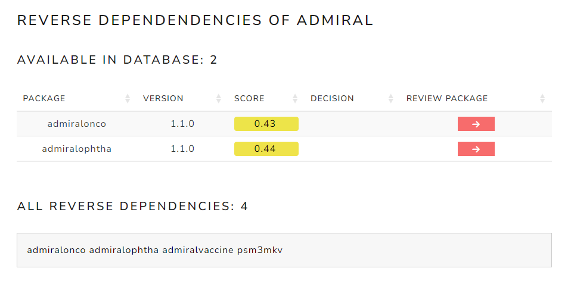
Task: Click the REVIEW PACKAGE header text
Action: pyautogui.click(x=447, y=98)
